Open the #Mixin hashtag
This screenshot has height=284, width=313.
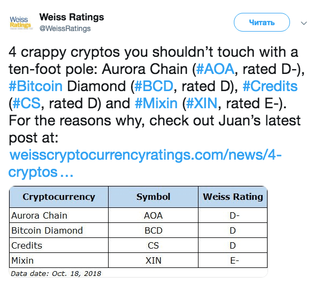(x=156, y=103)
